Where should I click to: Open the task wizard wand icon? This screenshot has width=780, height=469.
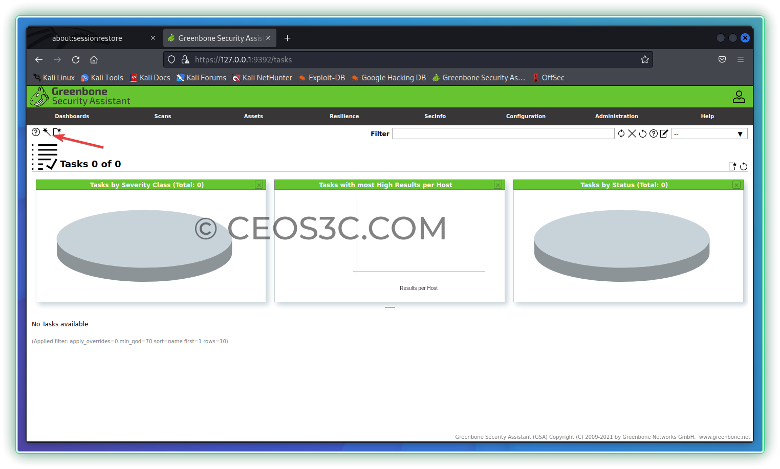click(x=46, y=132)
